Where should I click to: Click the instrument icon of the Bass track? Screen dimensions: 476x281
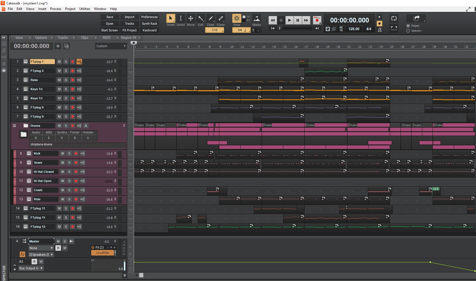[26, 80]
